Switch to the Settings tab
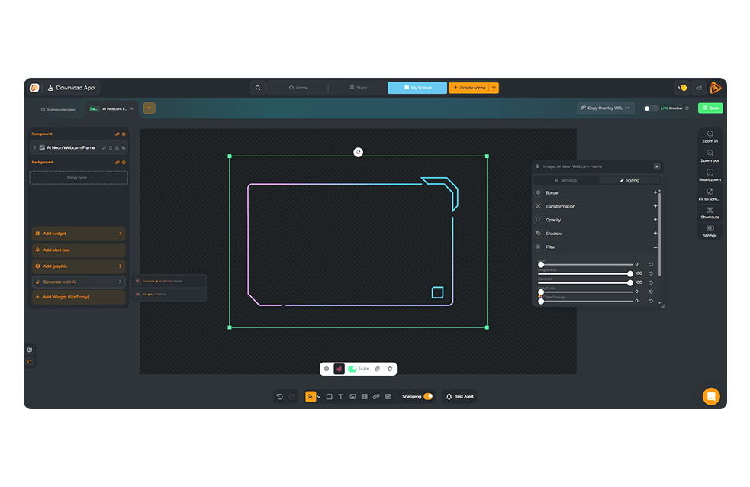 point(565,180)
